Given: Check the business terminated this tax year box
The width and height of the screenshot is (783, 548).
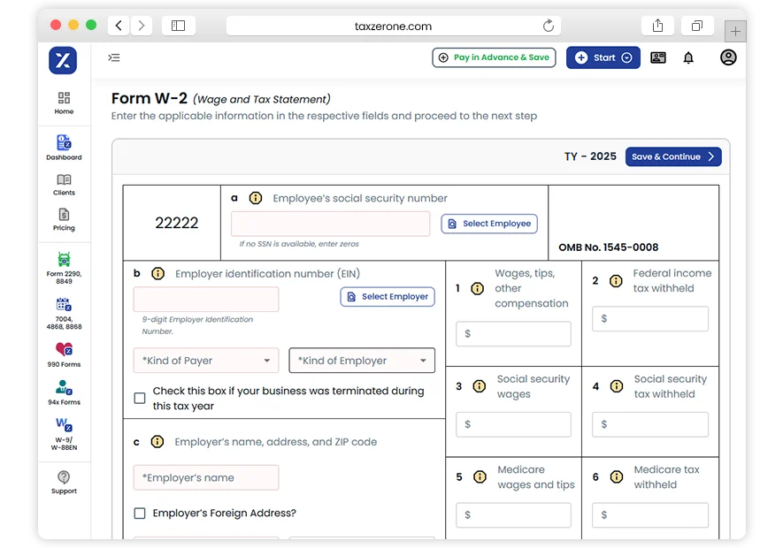Looking at the screenshot, I should click(139, 398).
